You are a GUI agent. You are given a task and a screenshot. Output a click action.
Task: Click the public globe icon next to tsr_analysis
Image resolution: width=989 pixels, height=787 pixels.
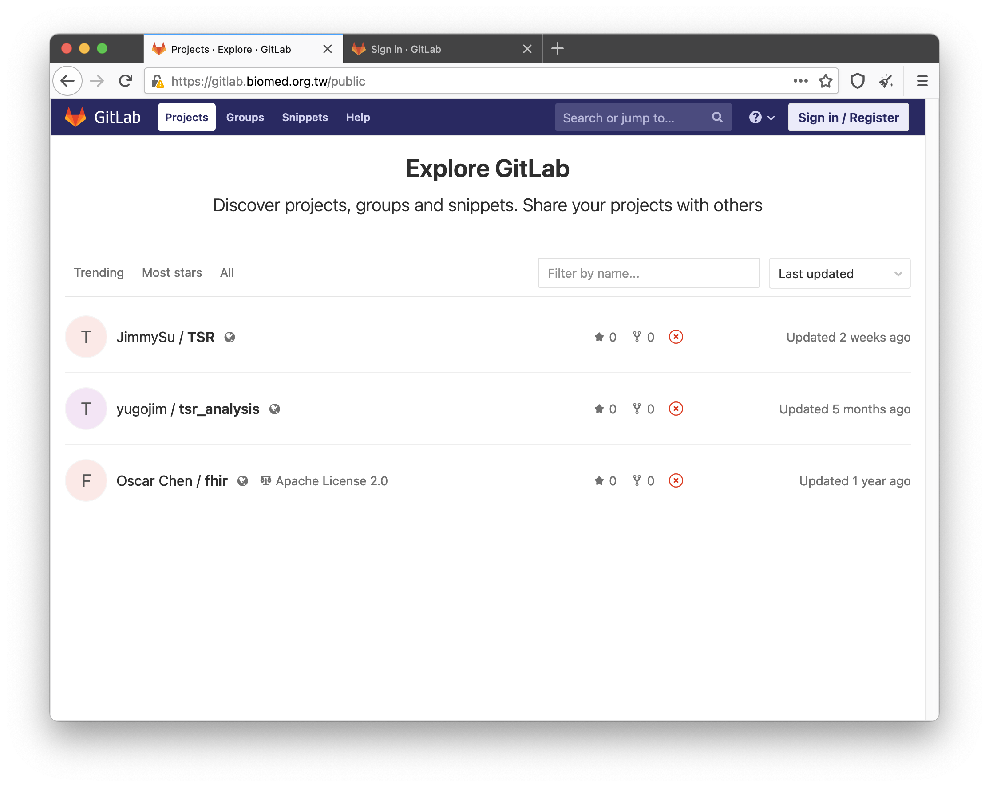pos(274,409)
